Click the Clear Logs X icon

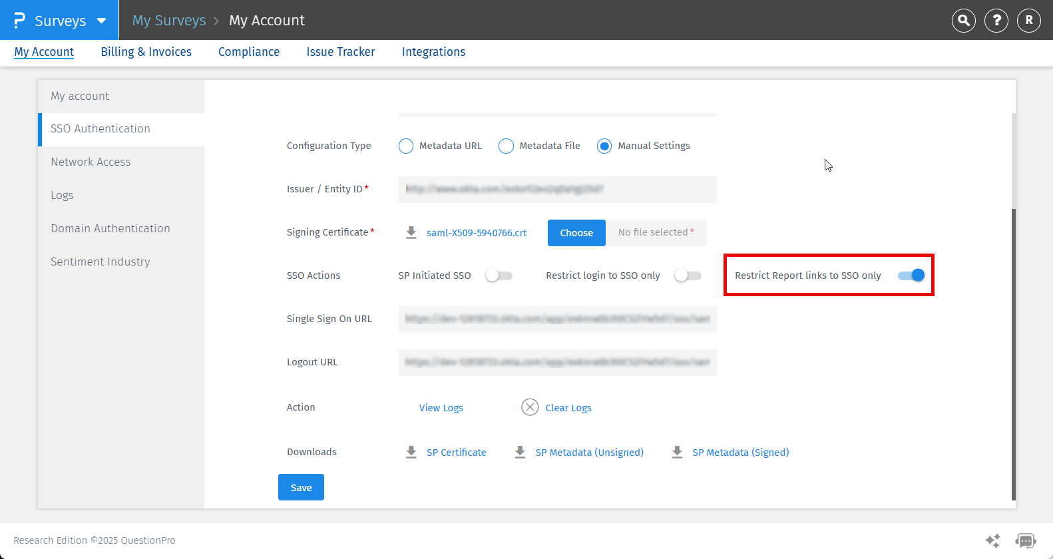[530, 407]
